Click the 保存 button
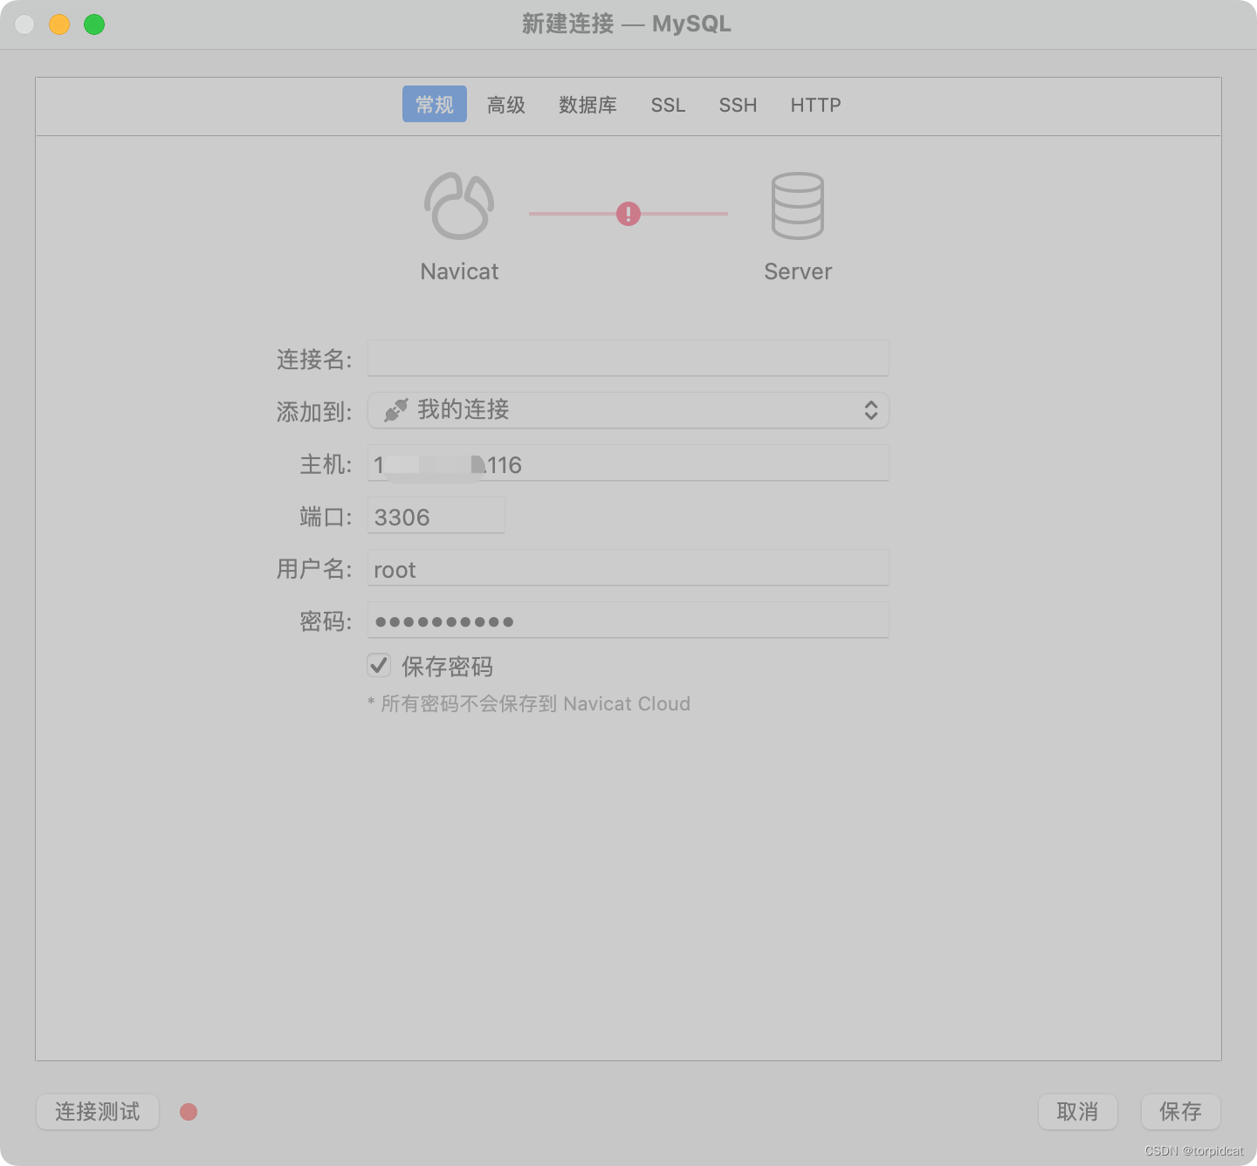Screen dimensions: 1257x1166 pos(1181,1112)
